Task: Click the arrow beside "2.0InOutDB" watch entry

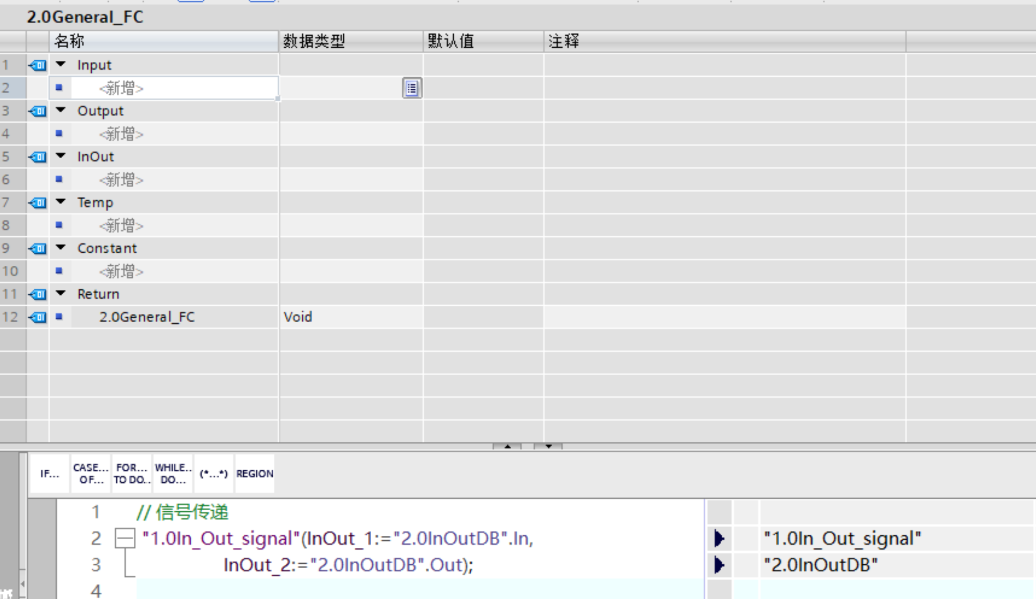Action: pyautogui.click(x=719, y=565)
